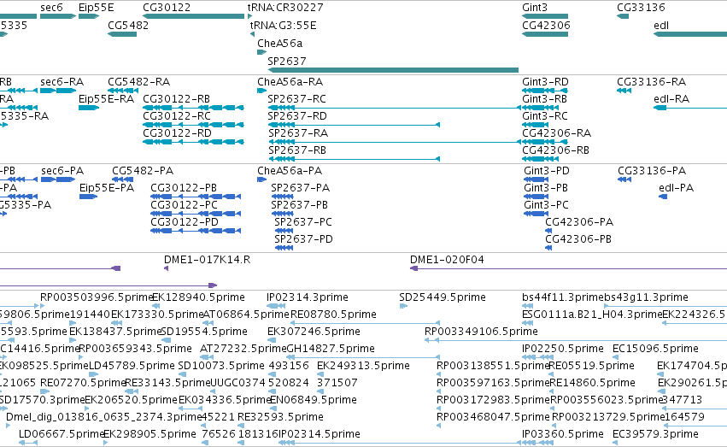
Task: Select EST RP003349106.5prime
Action: point(576,340)
